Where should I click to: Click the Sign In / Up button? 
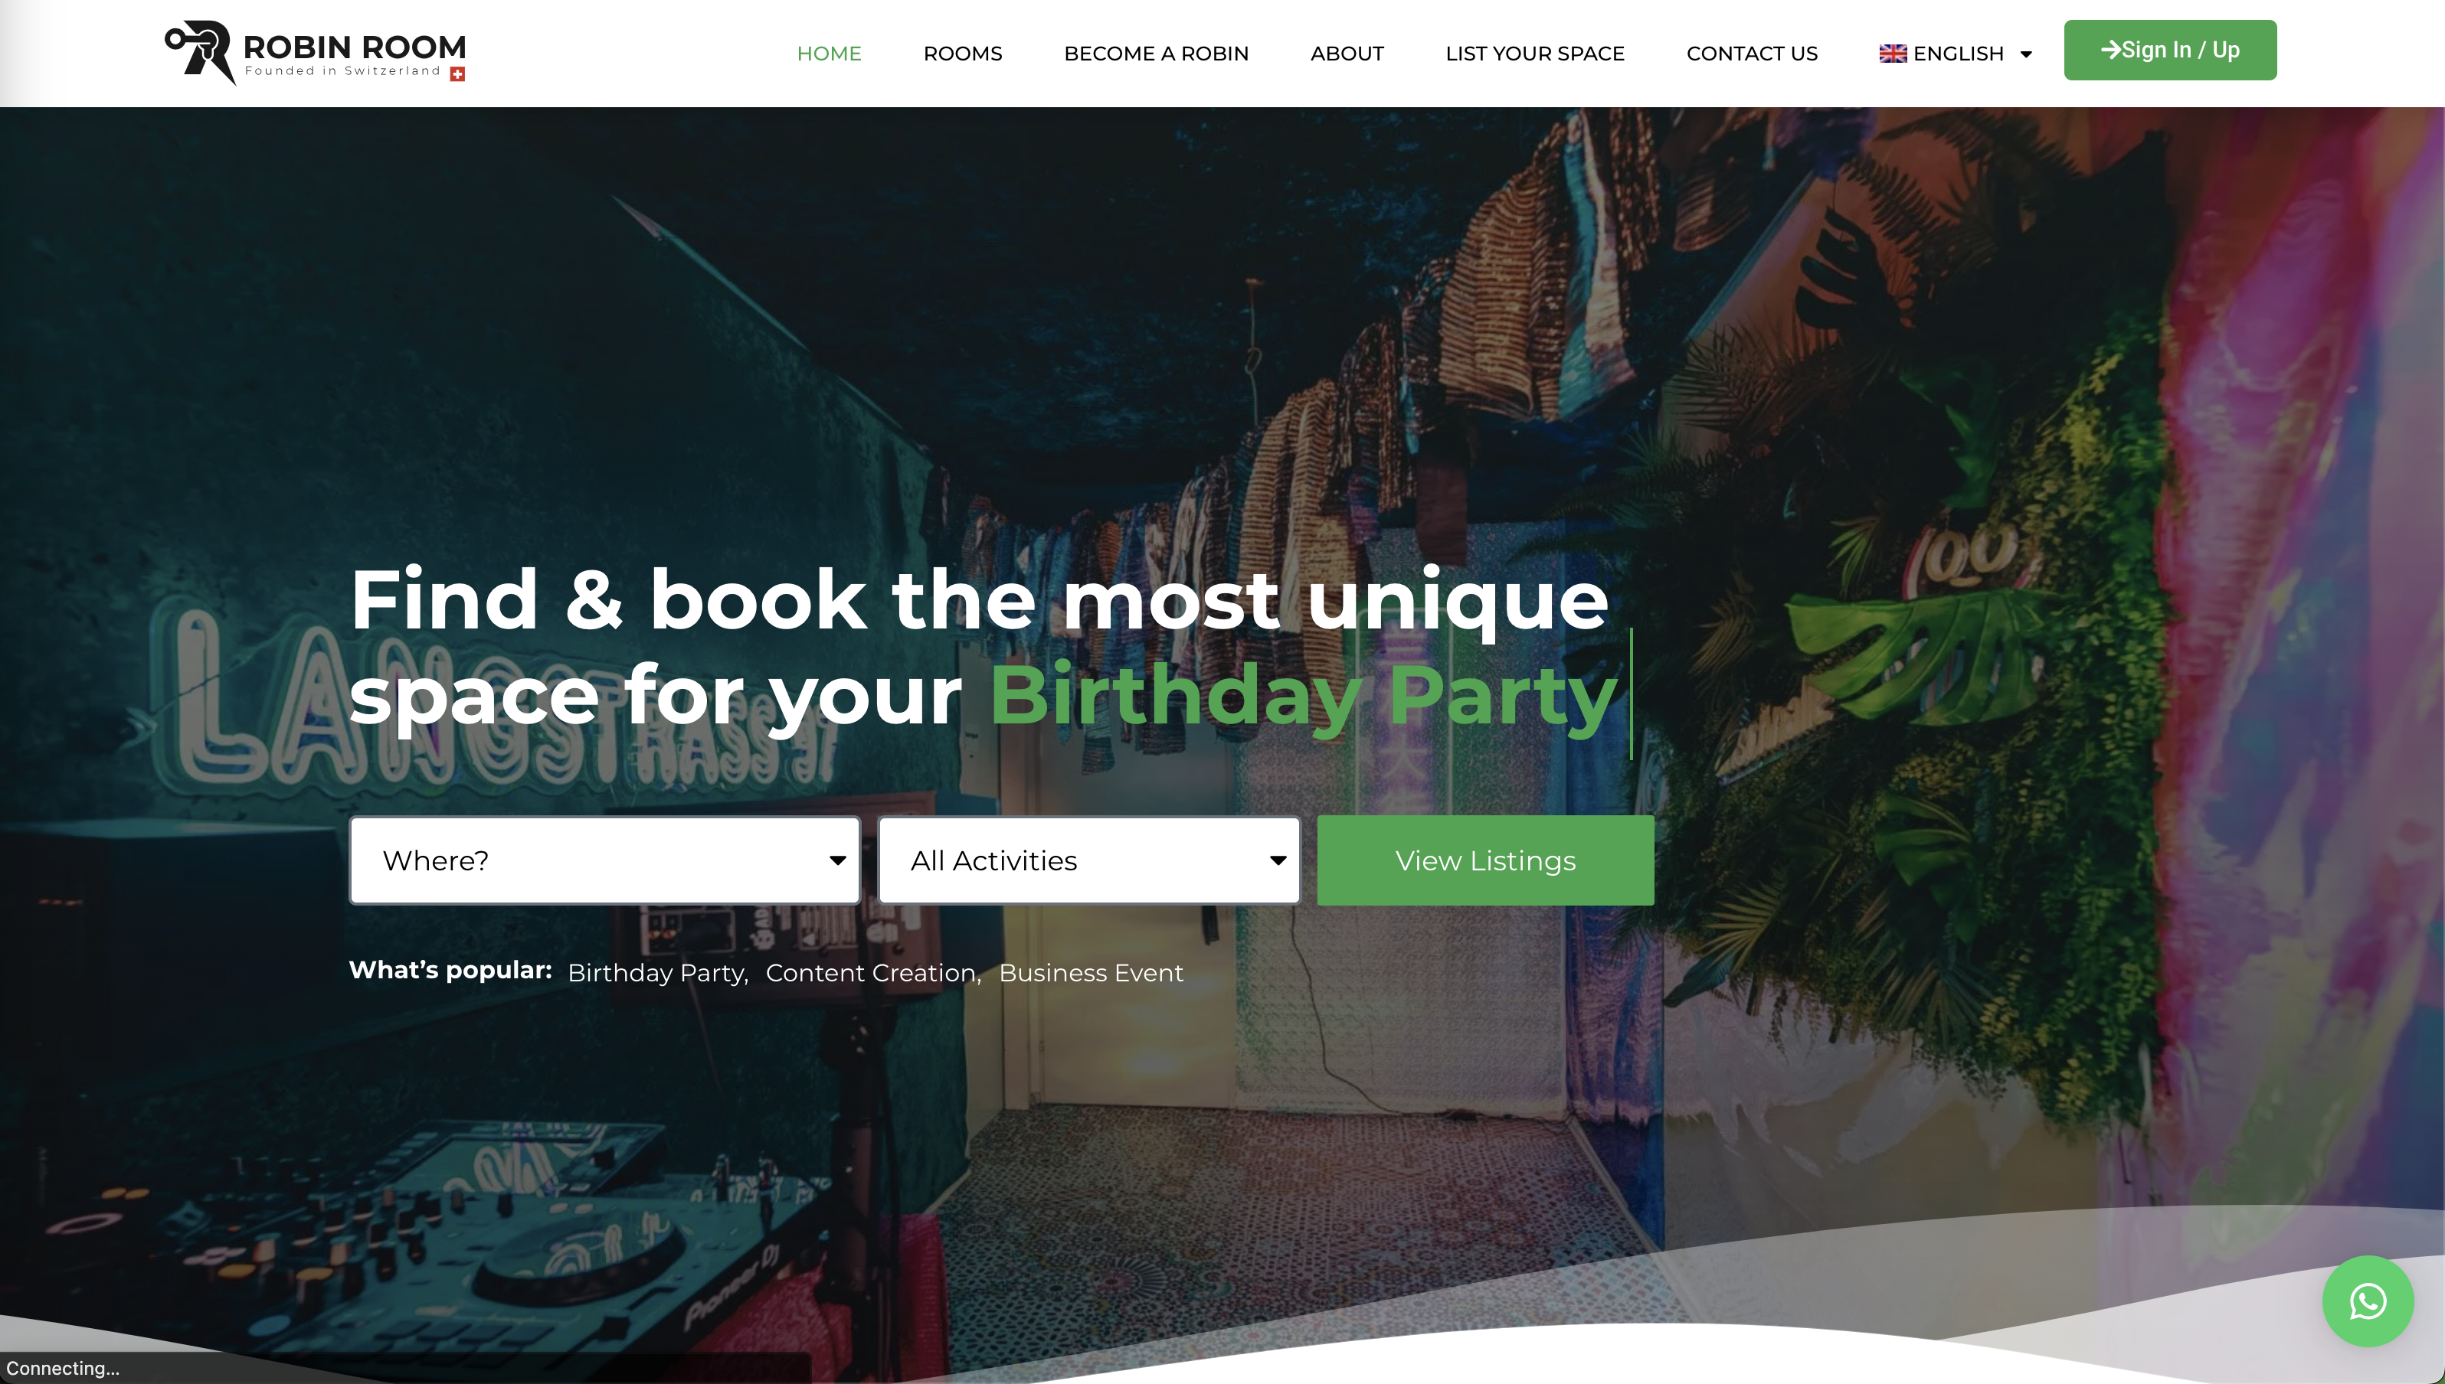click(2170, 51)
